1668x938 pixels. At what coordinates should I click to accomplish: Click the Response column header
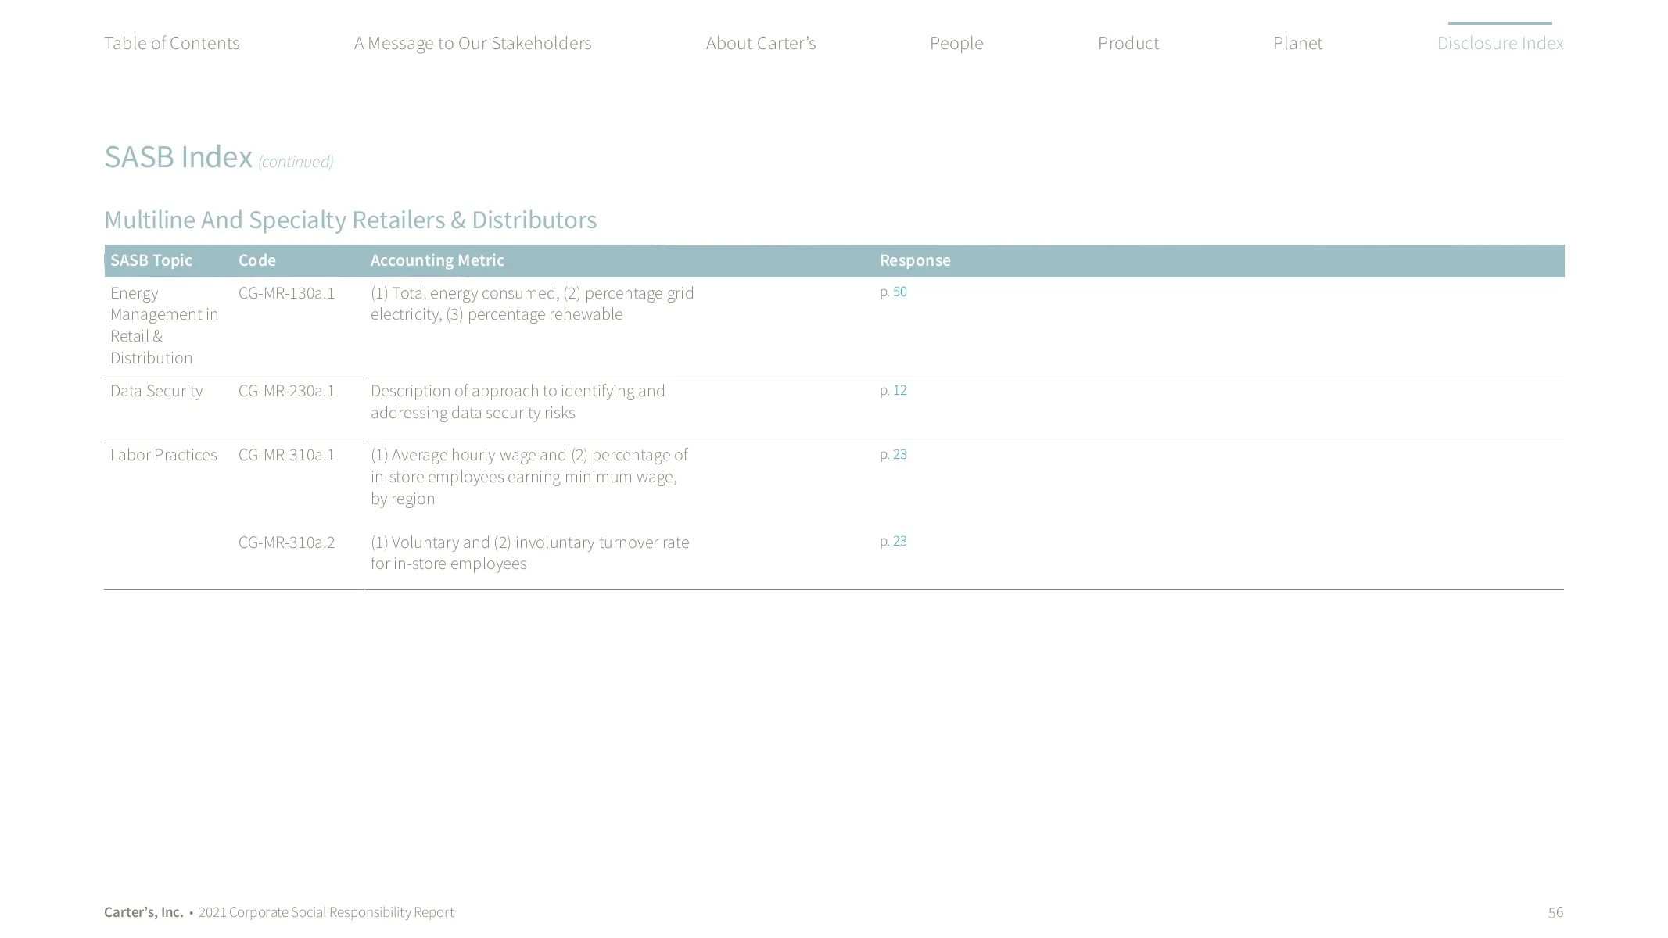pos(914,260)
